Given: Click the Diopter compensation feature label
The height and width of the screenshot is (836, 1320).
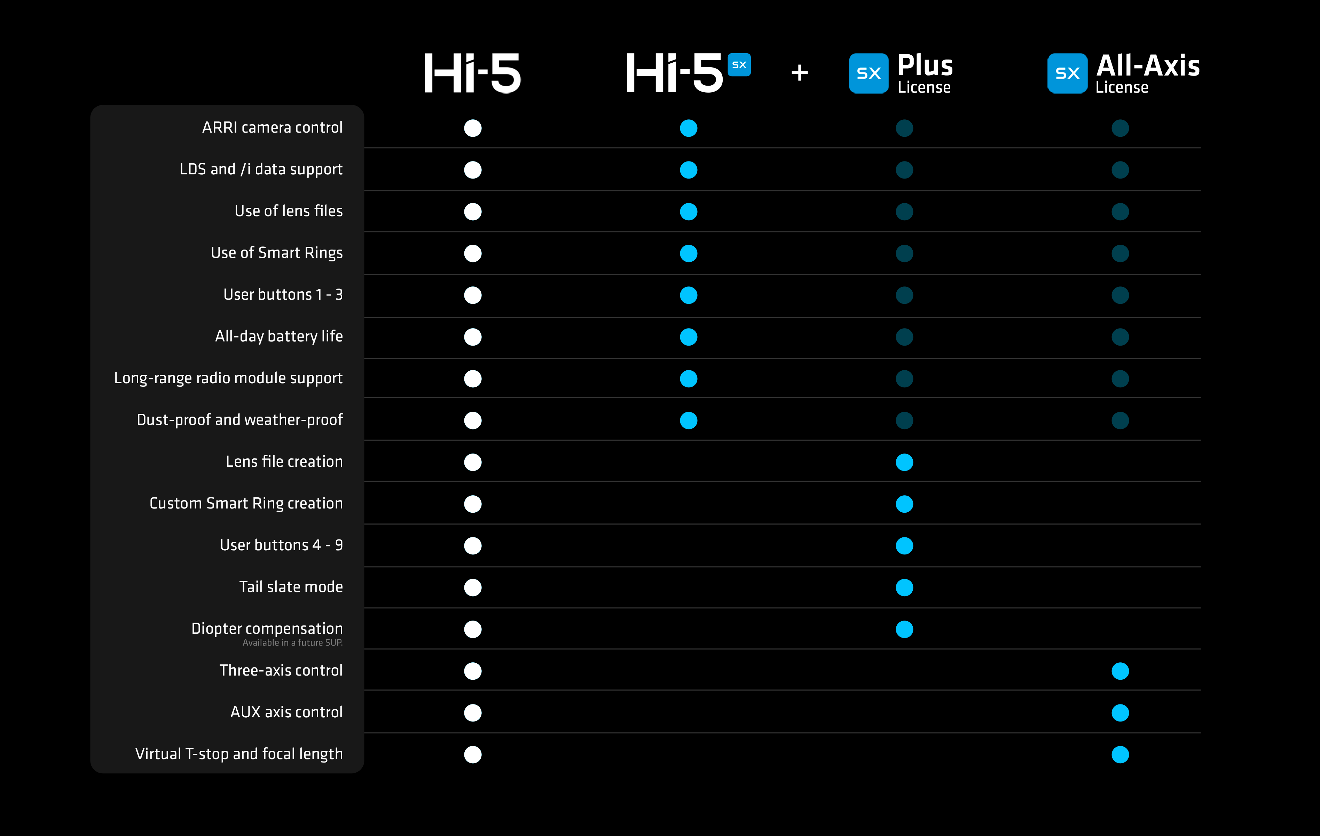Looking at the screenshot, I should (x=267, y=629).
